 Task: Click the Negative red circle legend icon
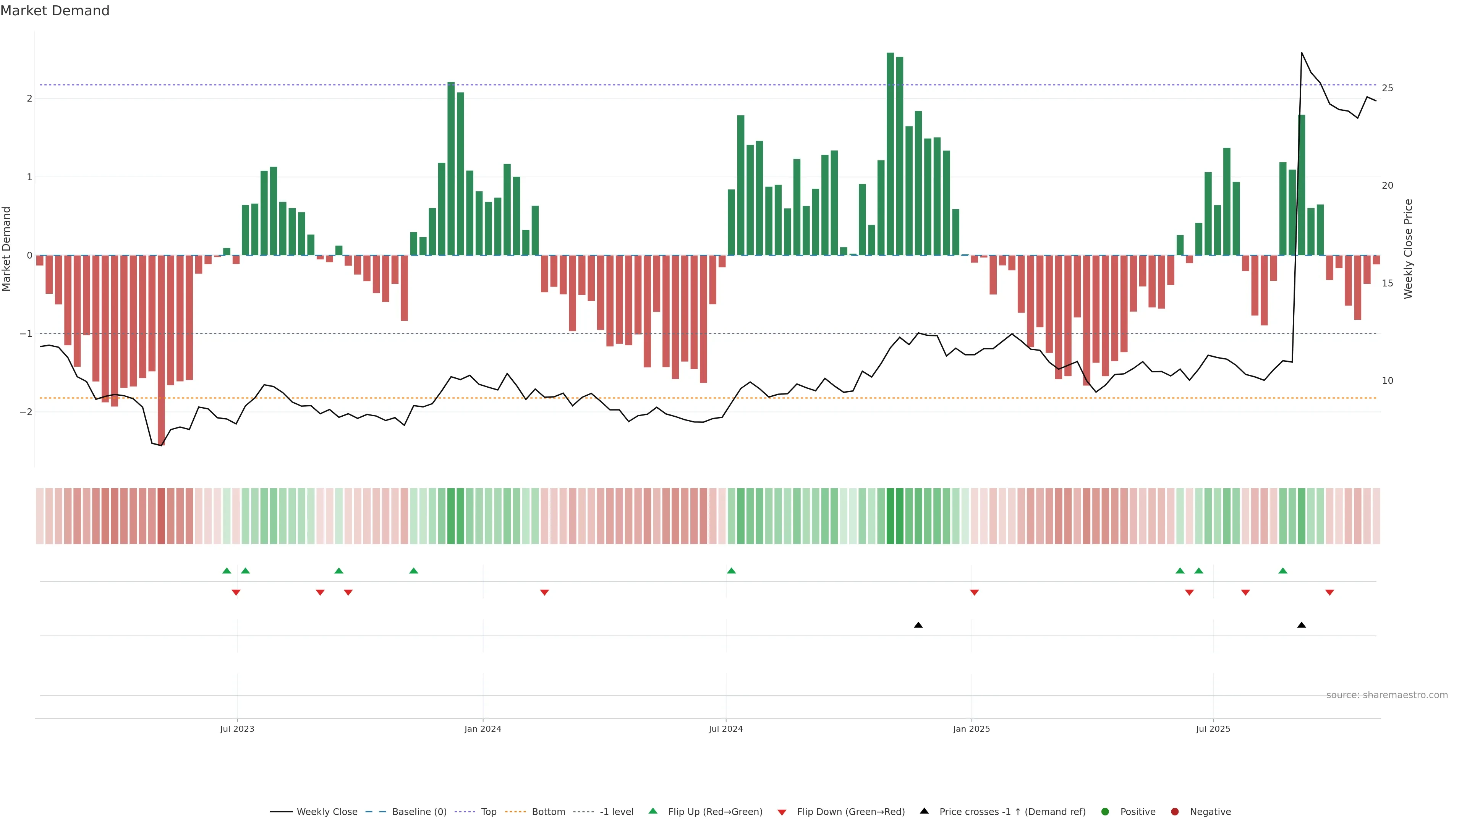[1175, 812]
